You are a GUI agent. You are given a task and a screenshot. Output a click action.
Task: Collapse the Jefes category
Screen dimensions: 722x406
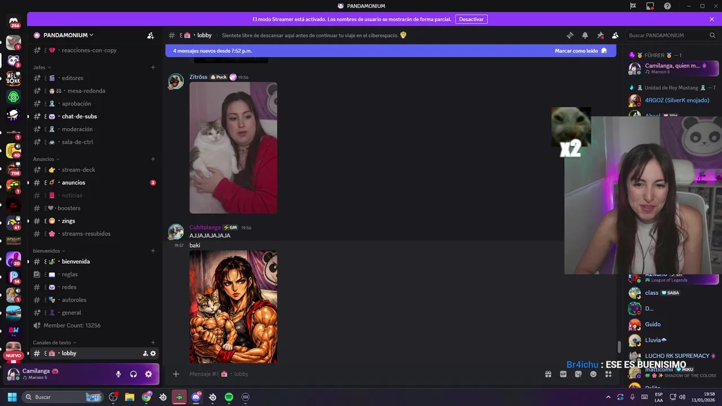pyautogui.click(x=42, y=68)
